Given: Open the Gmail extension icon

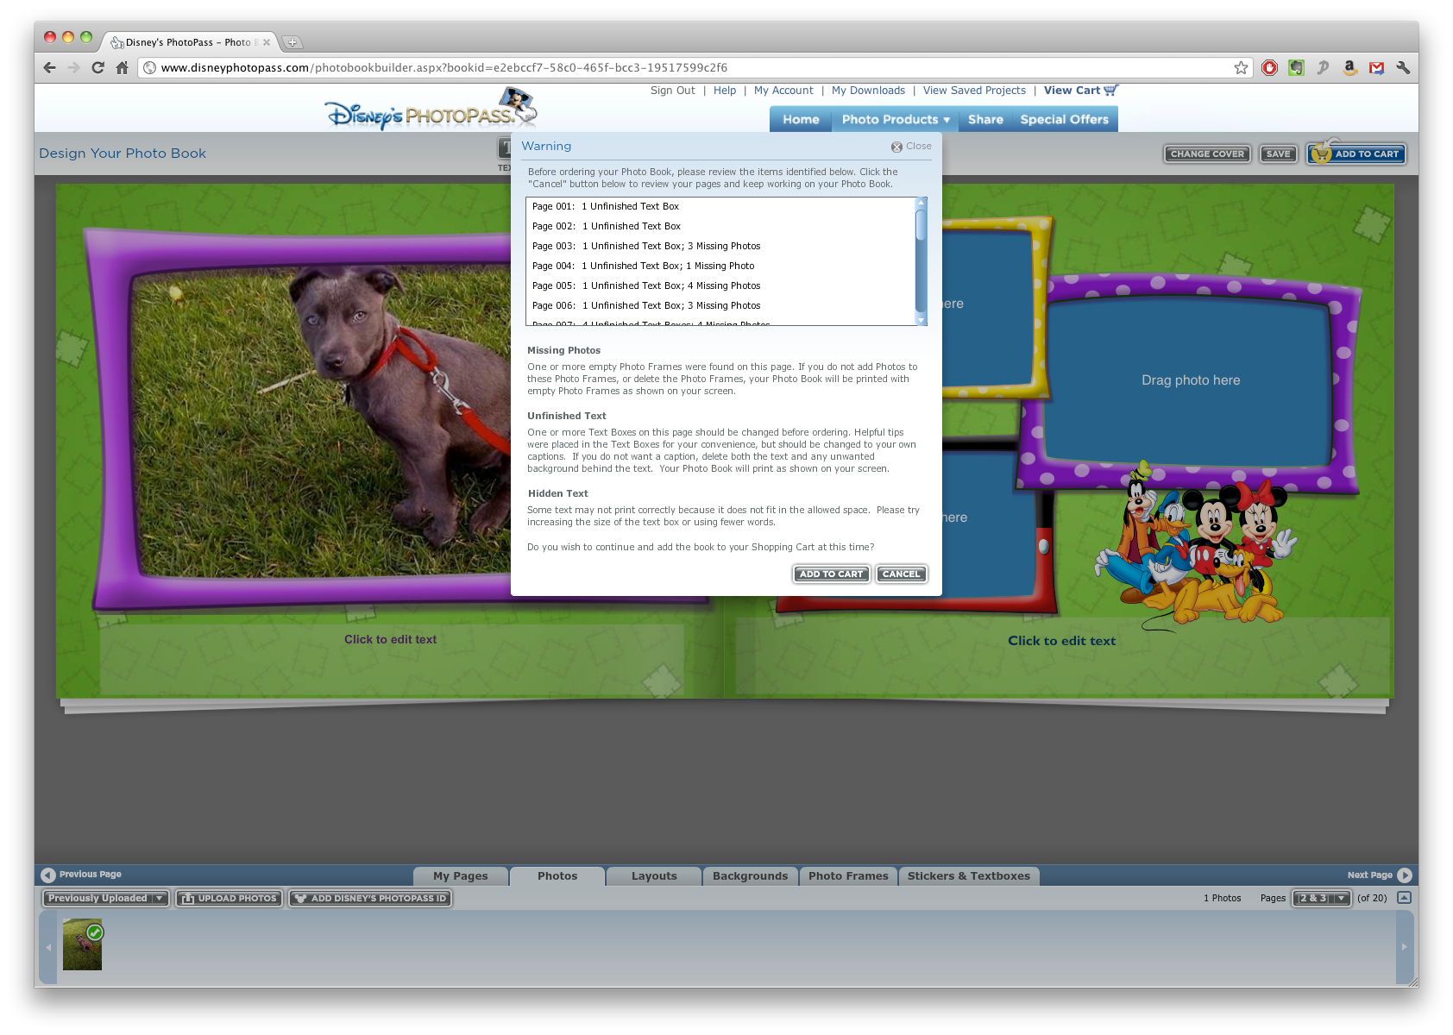Looking at the screenshot, I should (1376, 67).
